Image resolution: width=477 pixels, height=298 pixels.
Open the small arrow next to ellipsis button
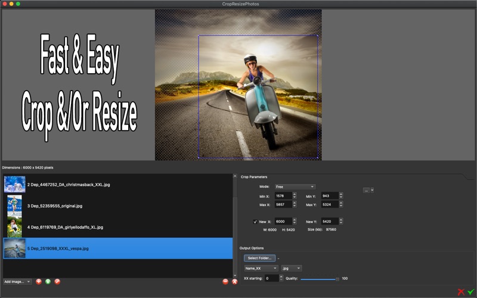pos(372,190)
